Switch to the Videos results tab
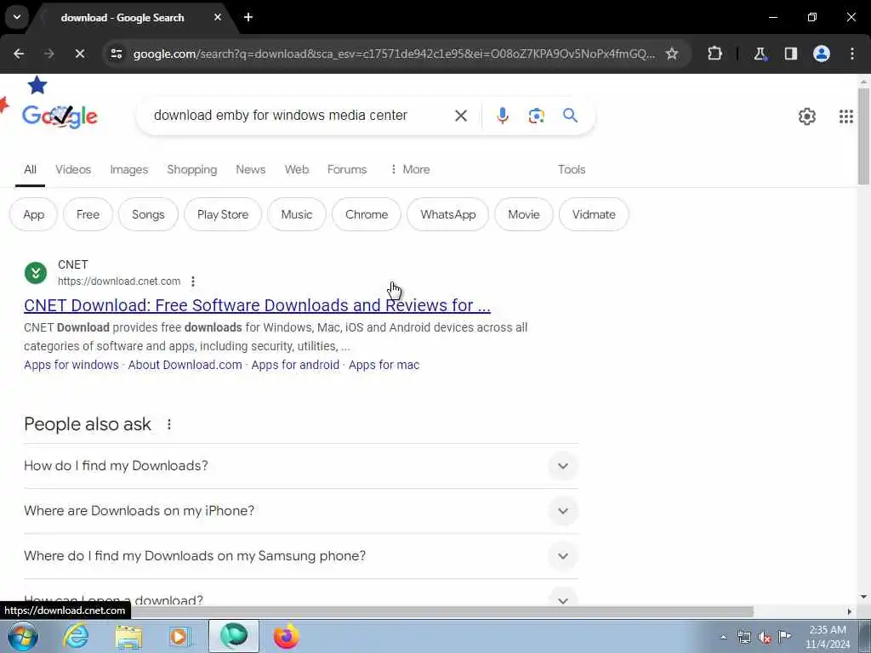The image size is (871, 653). pos(73,169)
